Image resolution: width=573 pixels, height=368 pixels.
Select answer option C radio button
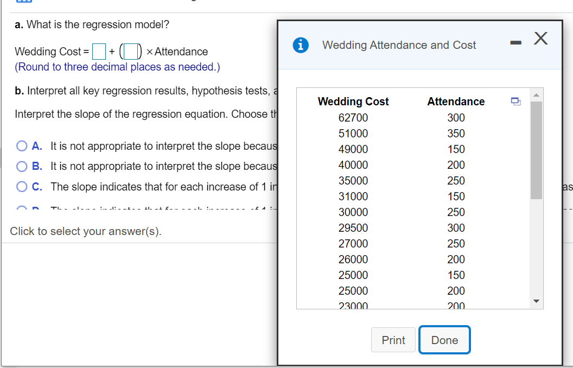[x=22, y=187]
